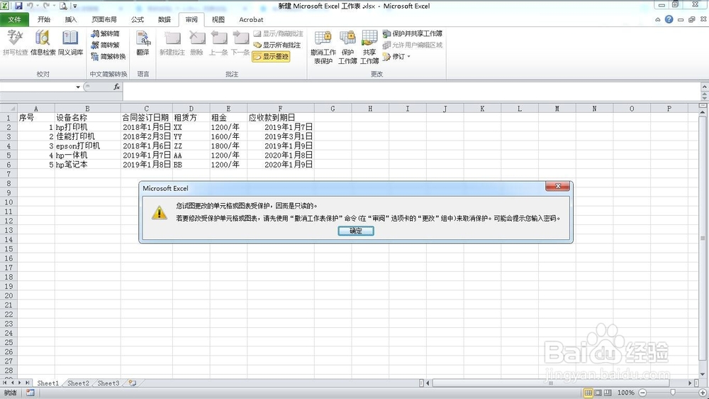Click 共享工作簿 share workbook icon

[369, 47]
